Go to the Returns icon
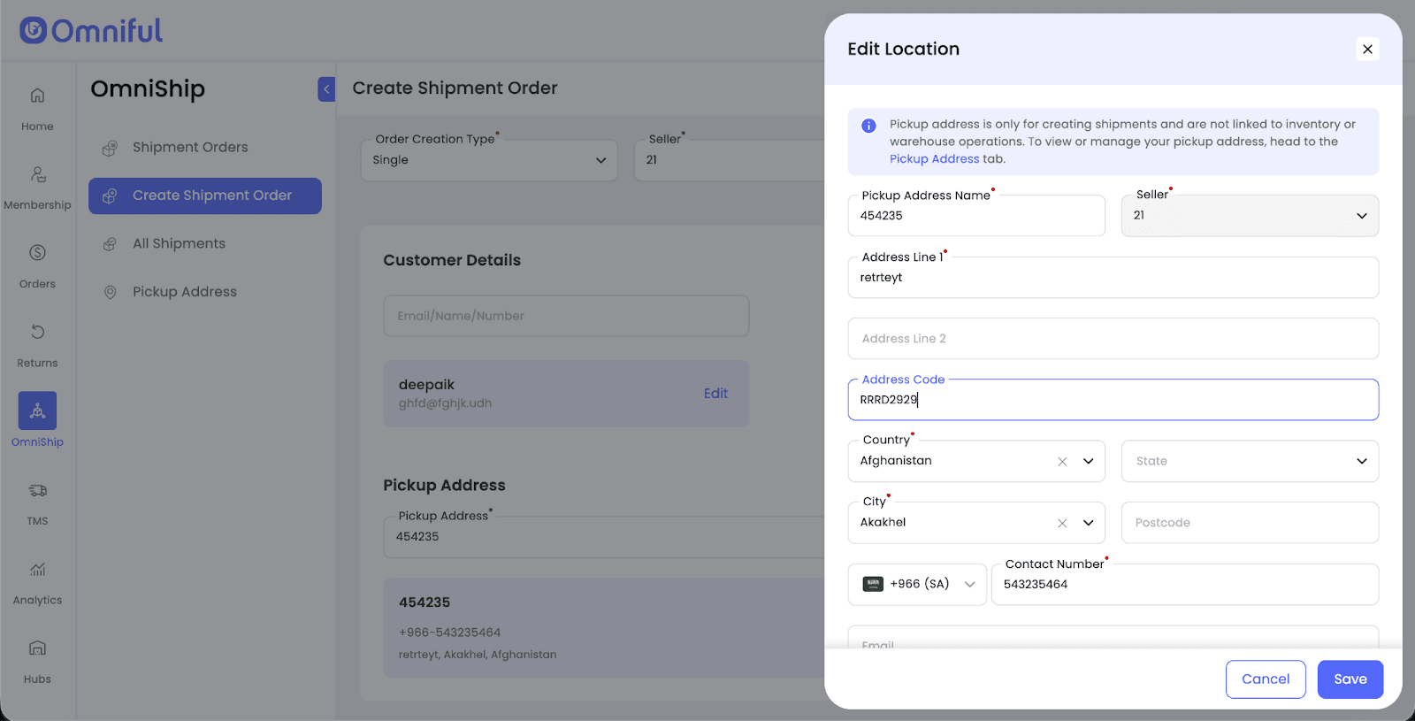 pyautogui.click(x=37, y=332)
